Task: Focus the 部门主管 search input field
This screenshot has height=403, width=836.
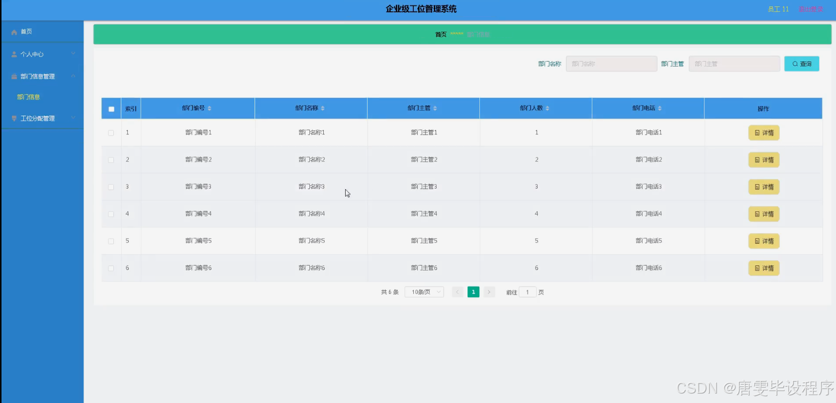Action: (x=734, y=64)
